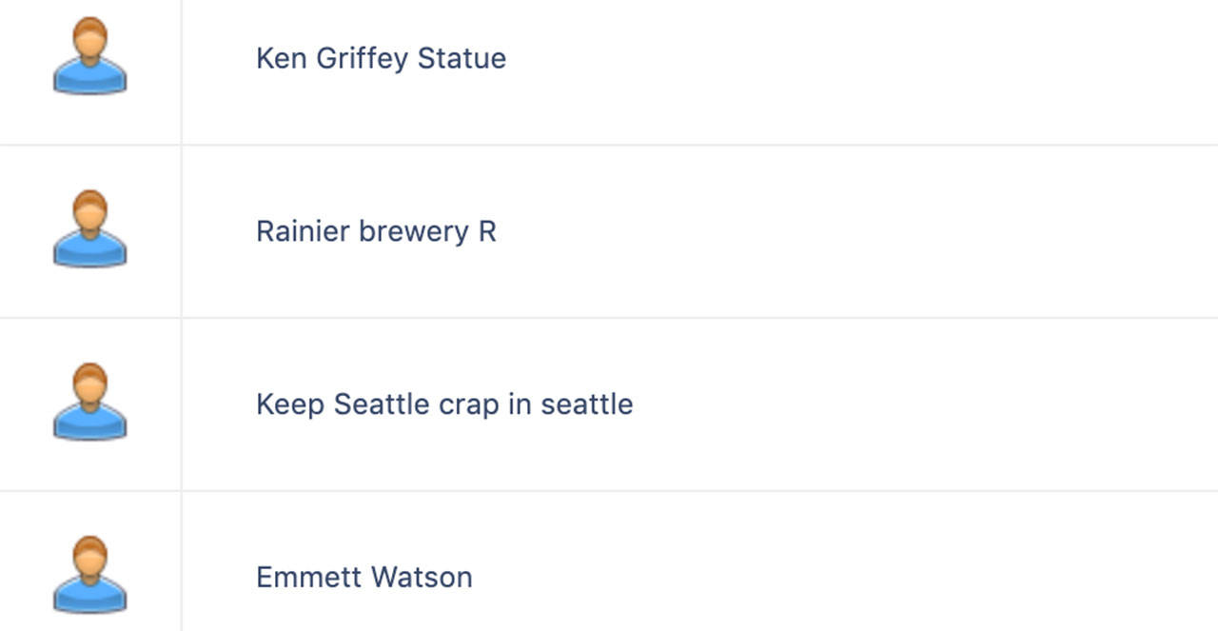Click the person icon beside Emmett Watson
The height and width of the screenshot is (631, 1218).
[89, 577]
